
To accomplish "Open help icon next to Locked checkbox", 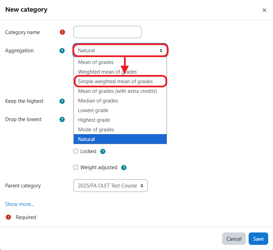I will [103, 151].
